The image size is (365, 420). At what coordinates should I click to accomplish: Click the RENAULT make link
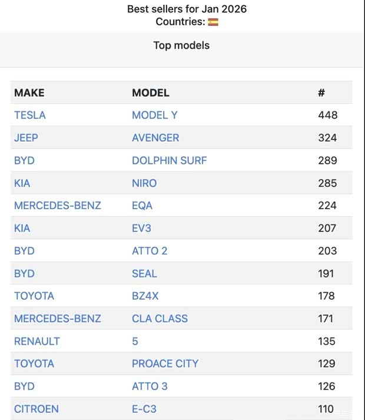pyautogui.click(x=37, y=341)
